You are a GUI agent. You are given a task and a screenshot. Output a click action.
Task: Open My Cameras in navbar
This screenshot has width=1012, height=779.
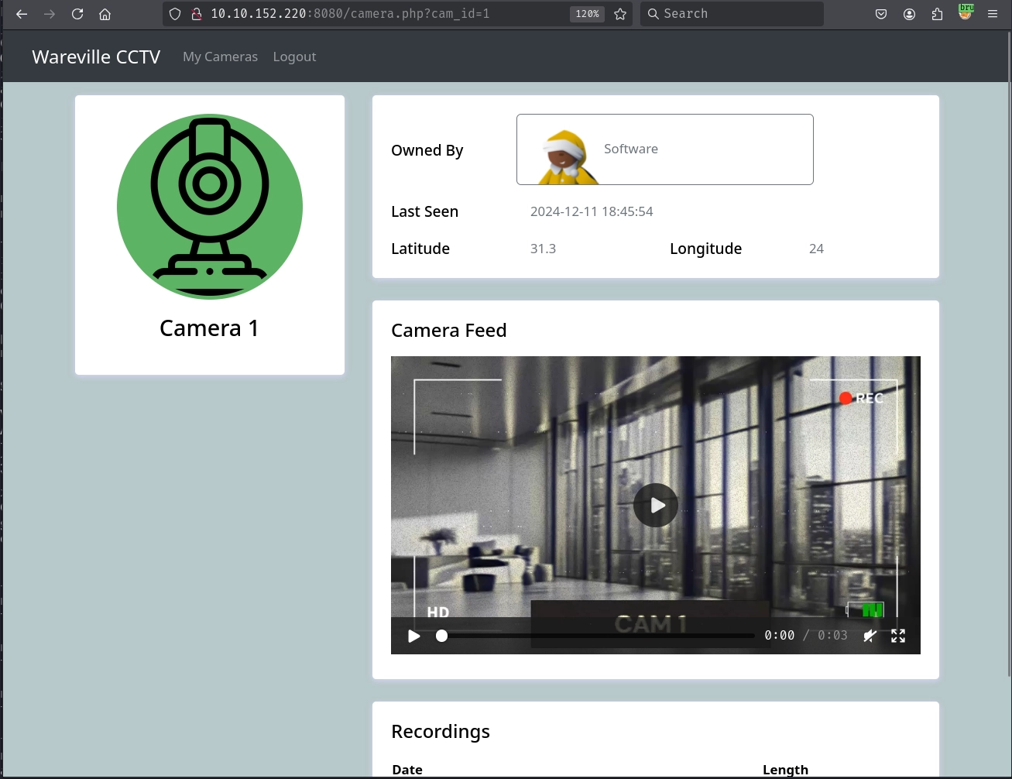[x=220, y=57]
